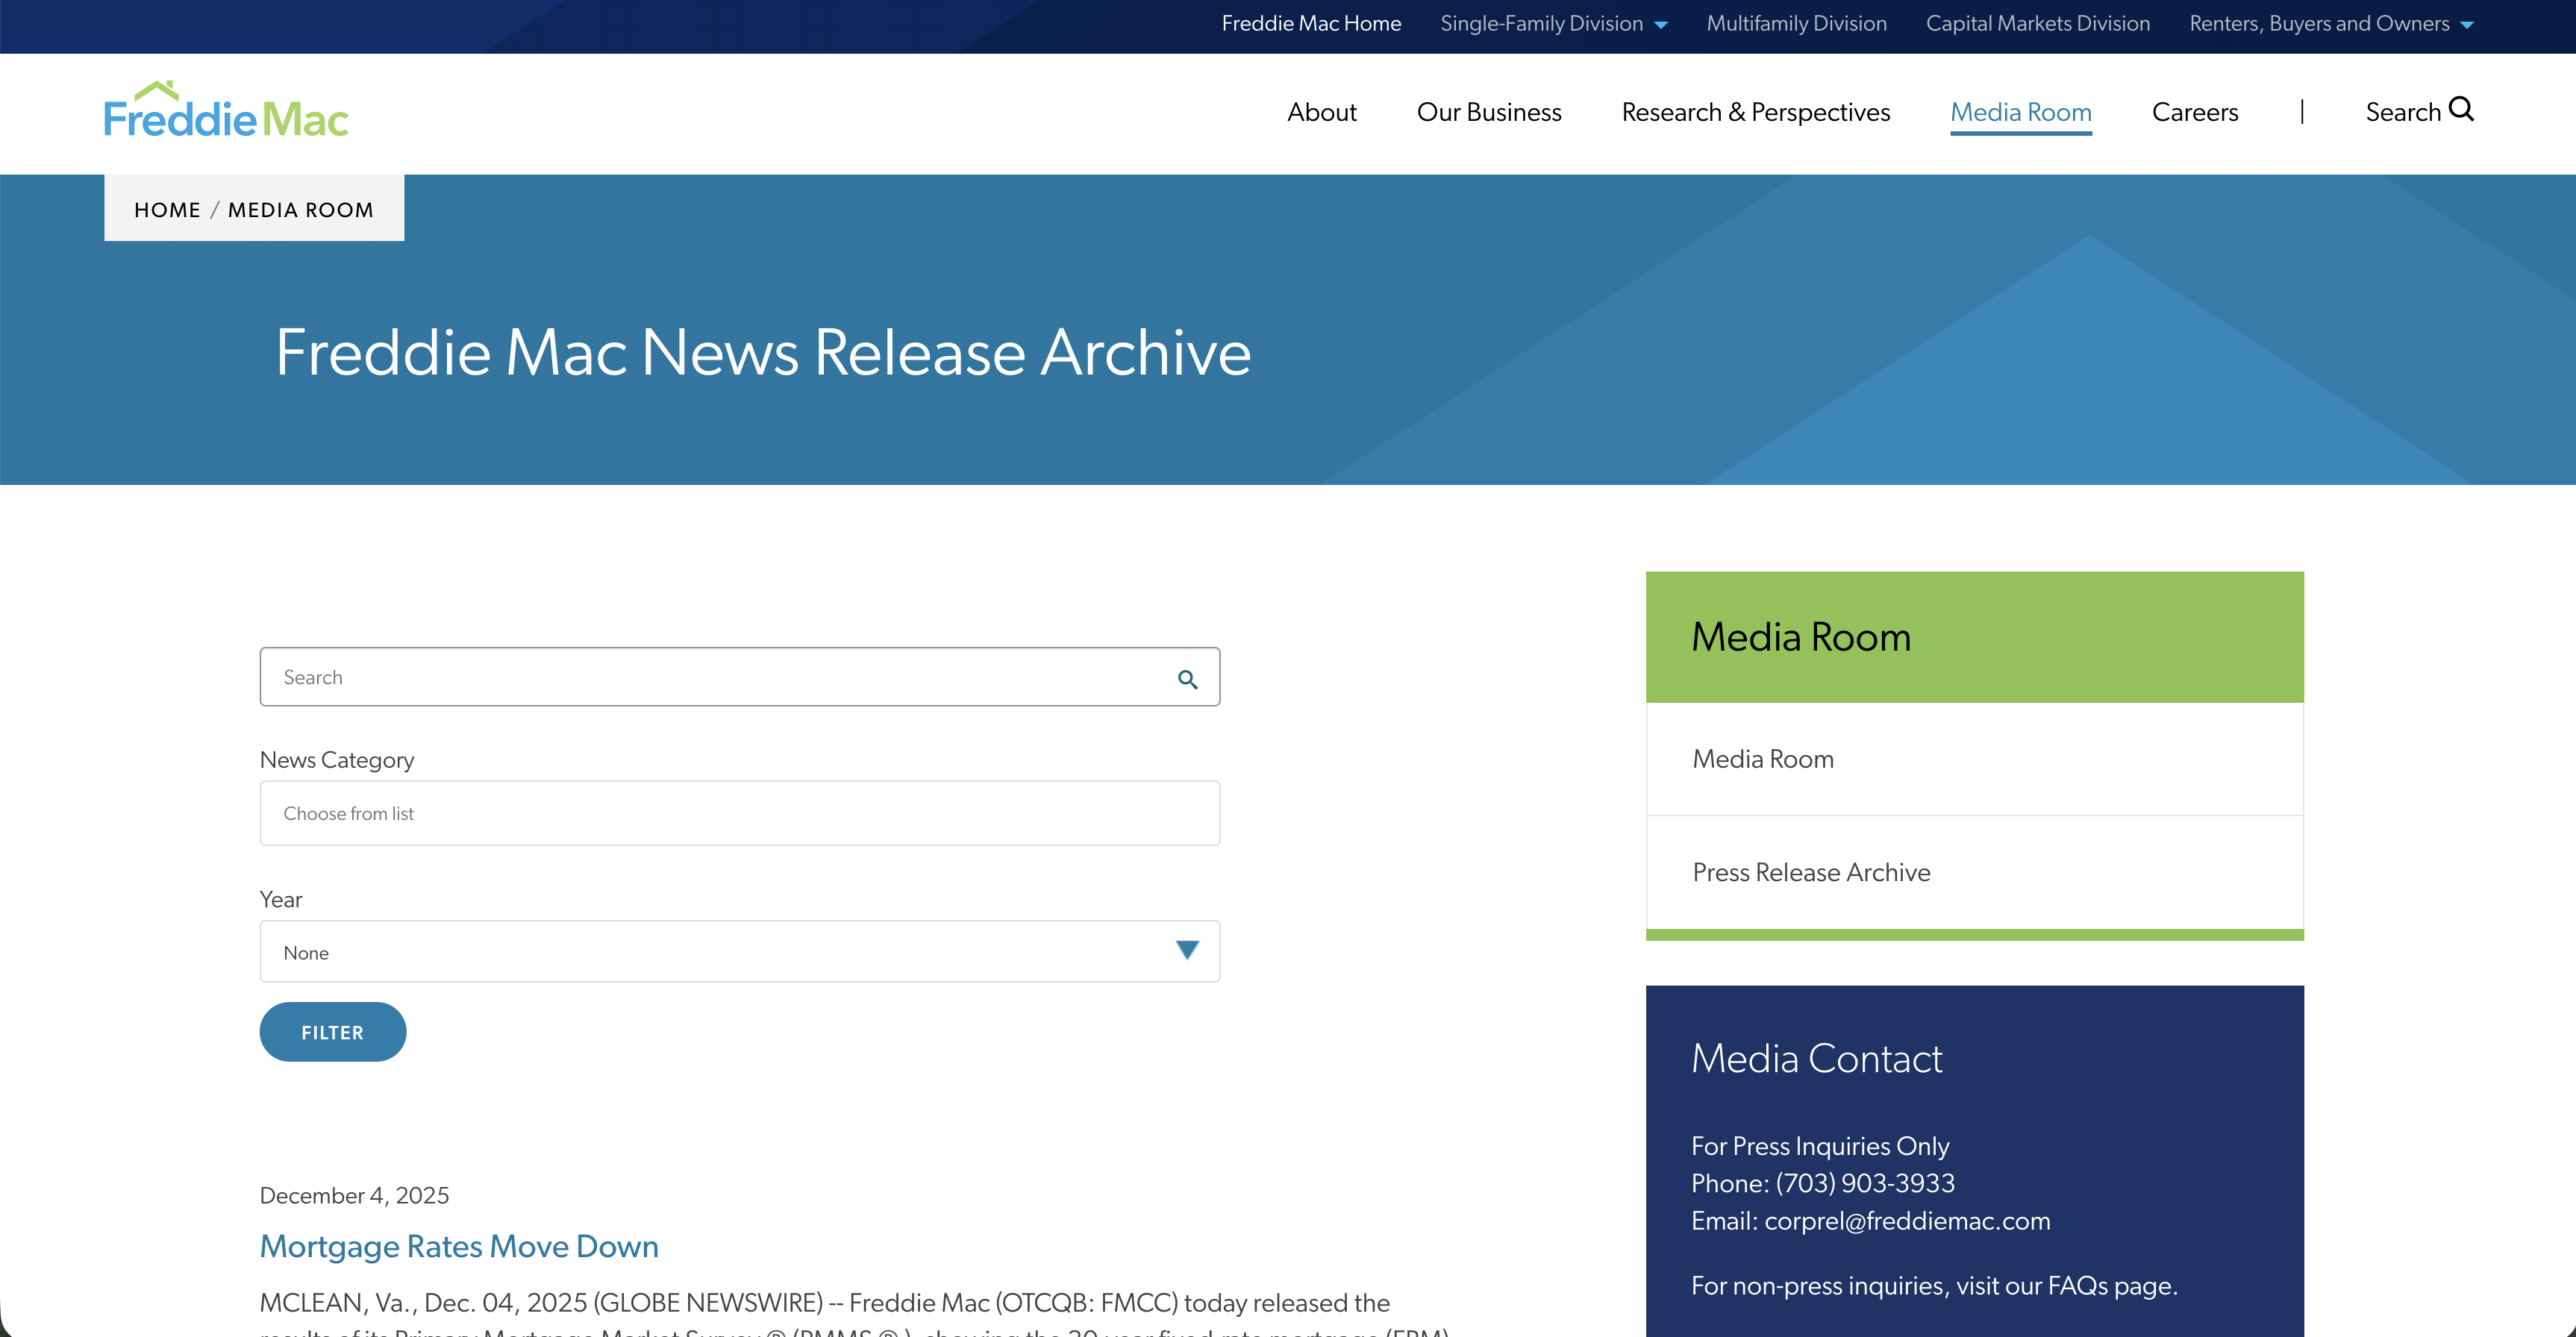Open the Our Business menu
This screenshot has height=1337, width=2576.
coord(1488,112)
